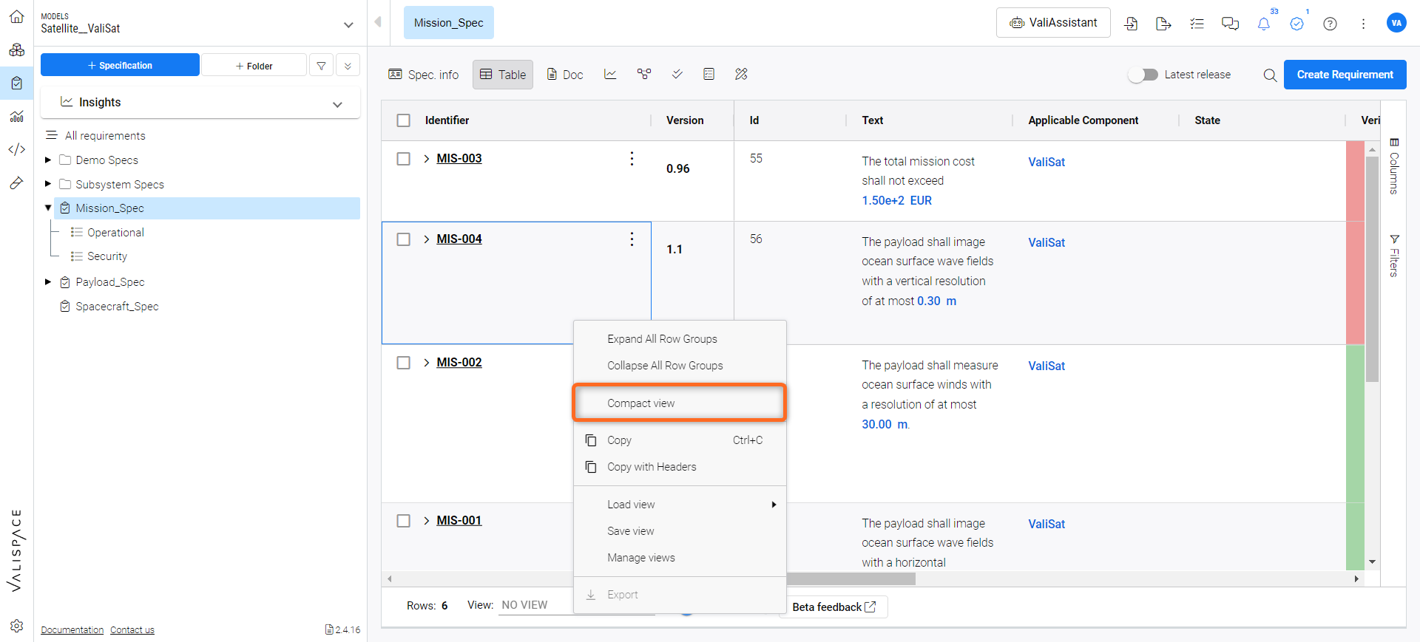The image size is (1420, 642).
Task: Choose Expand All Row Groups
Action: pos(679,338)
